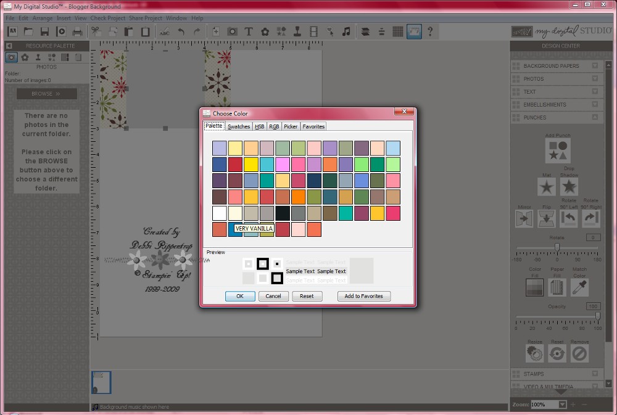The image size is (617, 415).
Task: Click the Rotate 90° Left icon
Action: point(569,218)
